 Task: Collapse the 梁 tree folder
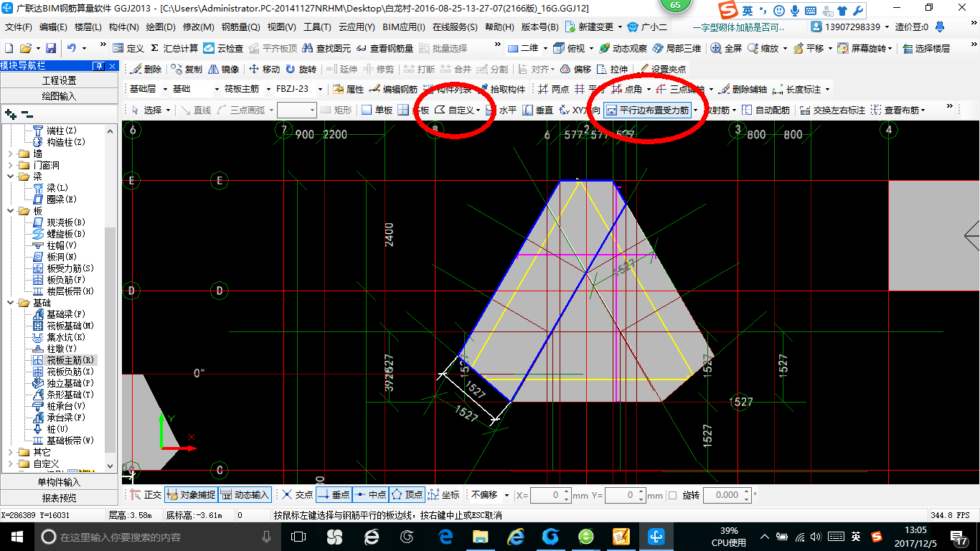click(x=9, y=176)
